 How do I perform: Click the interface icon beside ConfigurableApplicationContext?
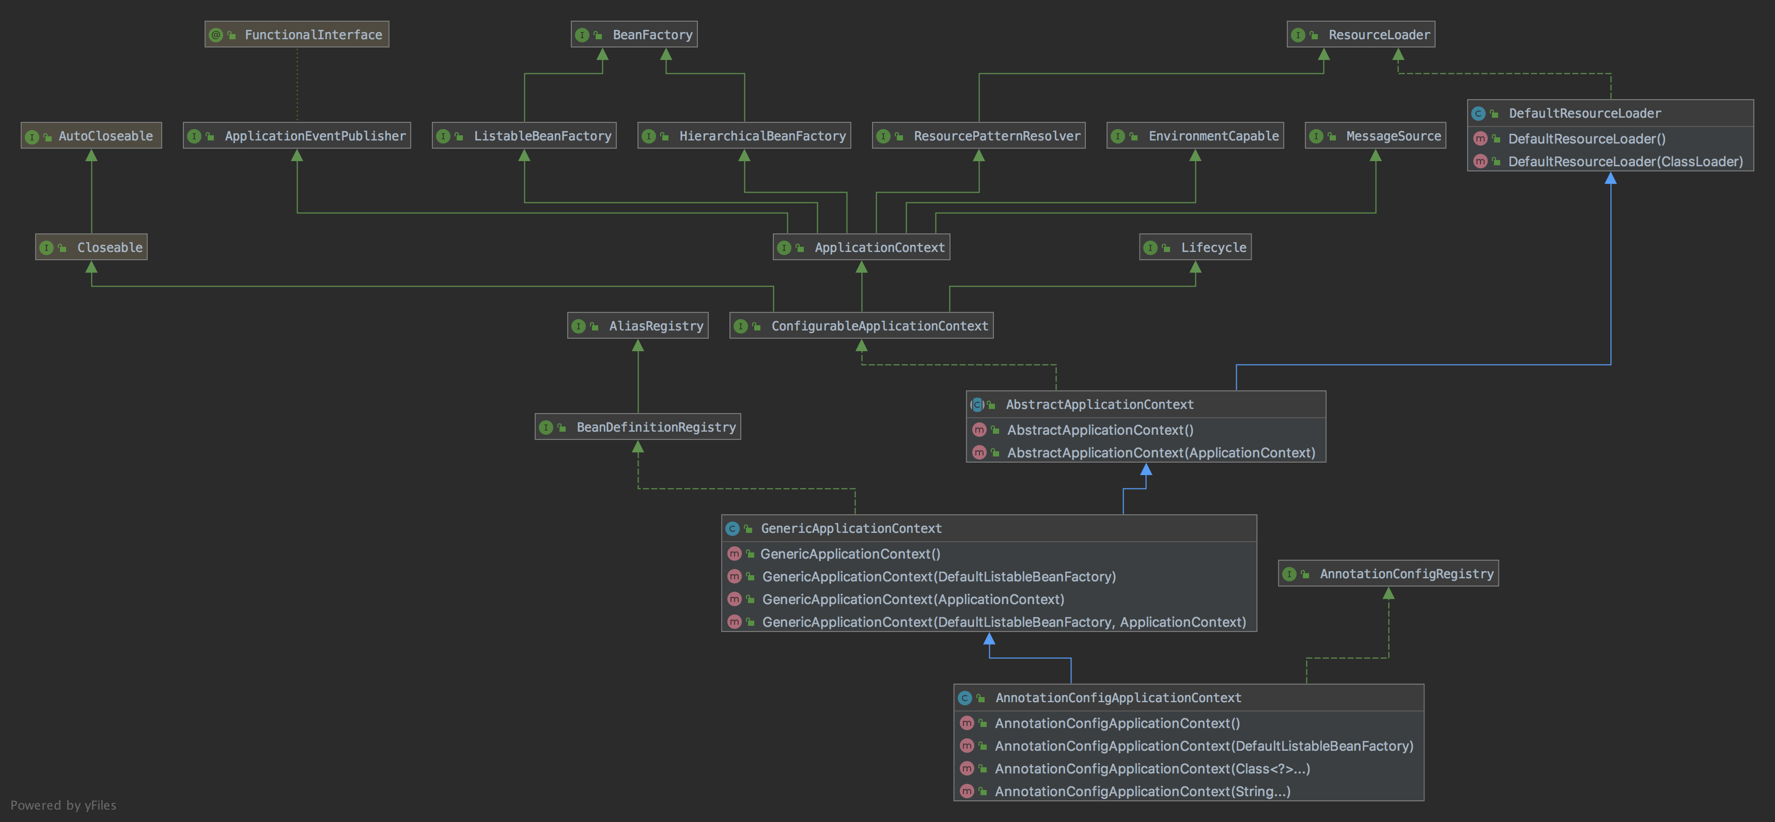coord(741,326)
